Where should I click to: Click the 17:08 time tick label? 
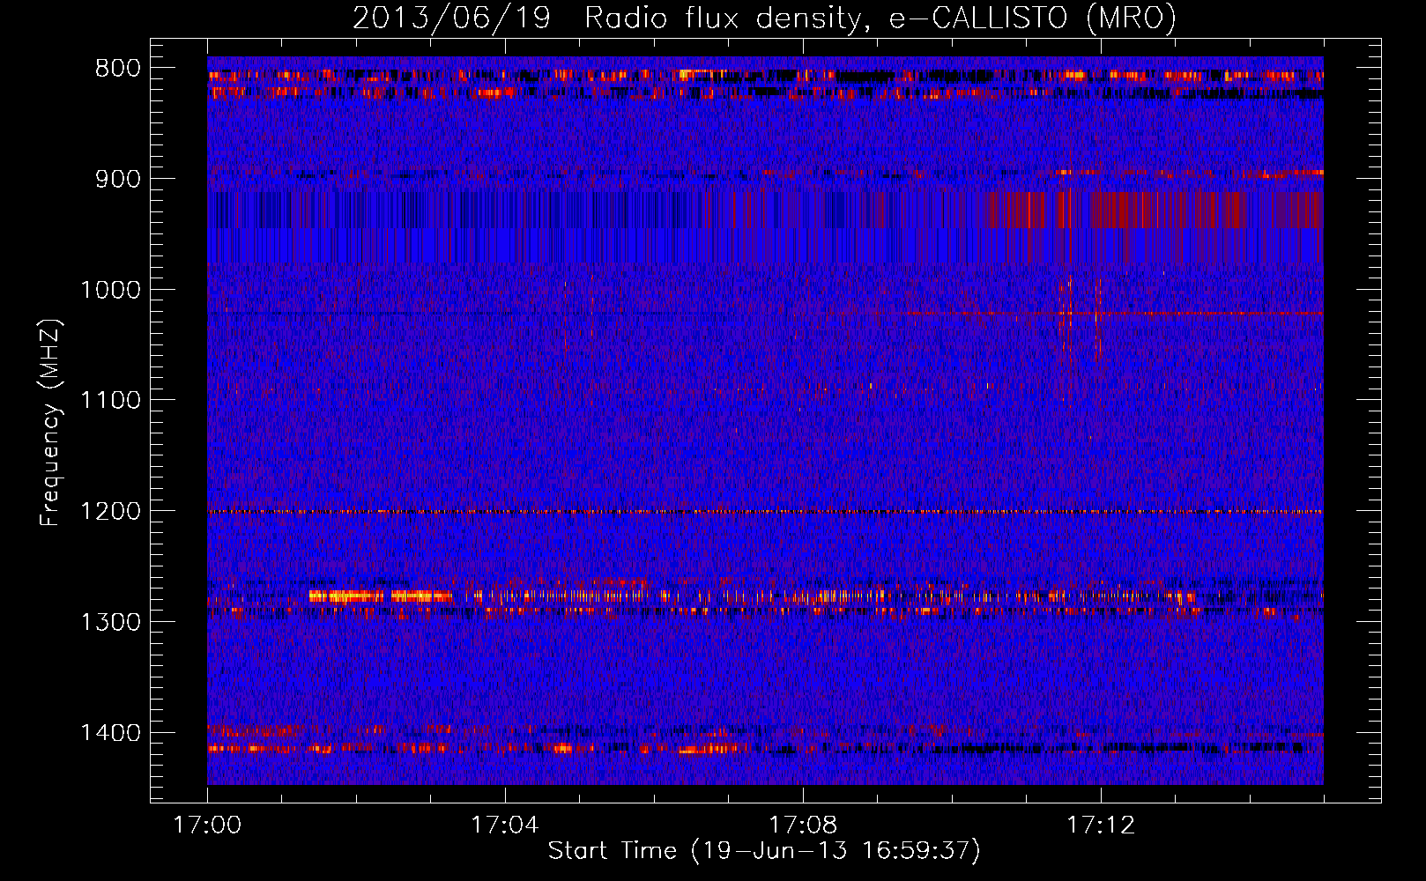(803, 825)
